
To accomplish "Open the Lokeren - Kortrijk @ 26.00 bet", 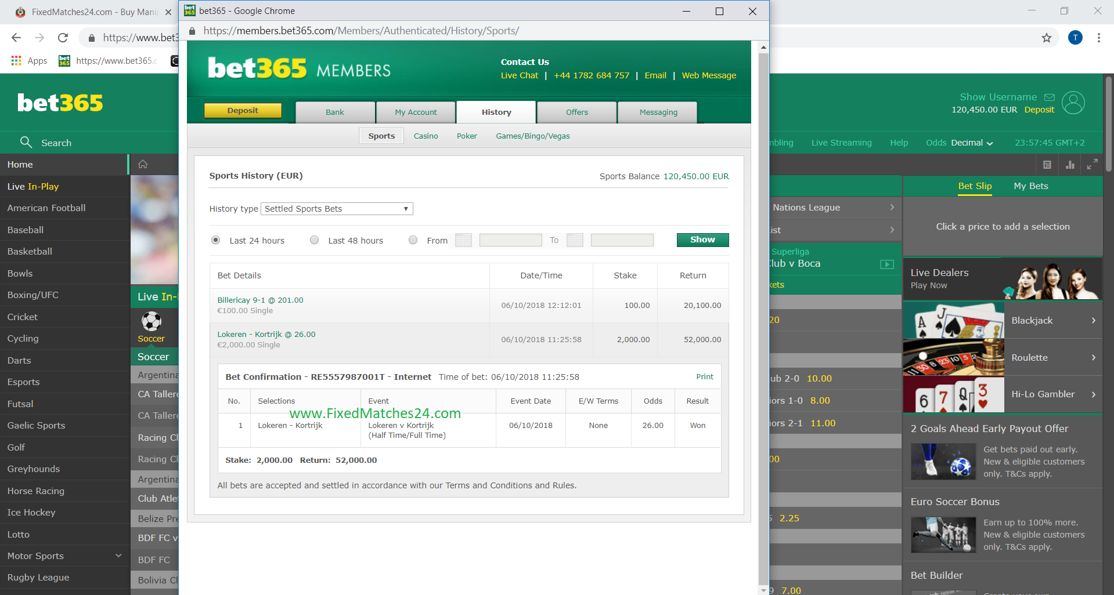I will click(266, 334).
